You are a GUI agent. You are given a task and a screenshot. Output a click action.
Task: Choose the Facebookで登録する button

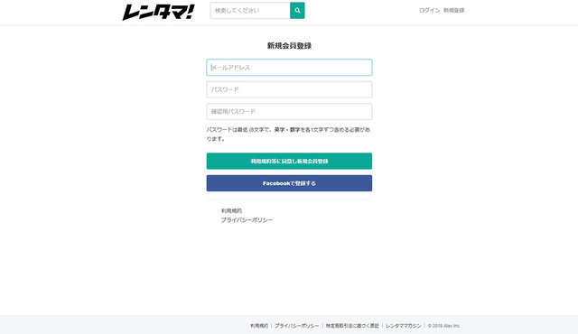[289, 183]
